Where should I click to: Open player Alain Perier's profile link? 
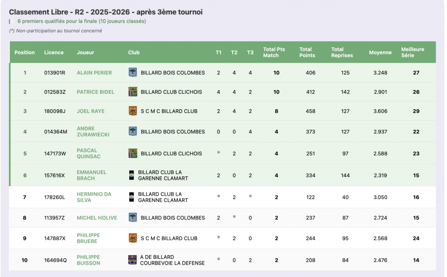tap(94, 73)
